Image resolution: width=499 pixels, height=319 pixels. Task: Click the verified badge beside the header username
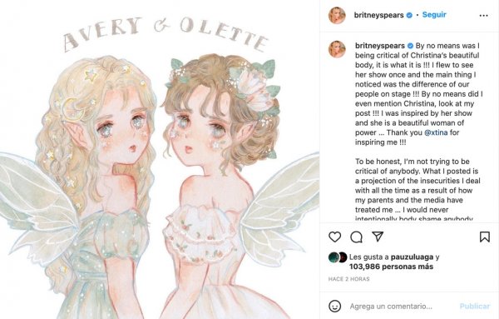tap(409, 15)
